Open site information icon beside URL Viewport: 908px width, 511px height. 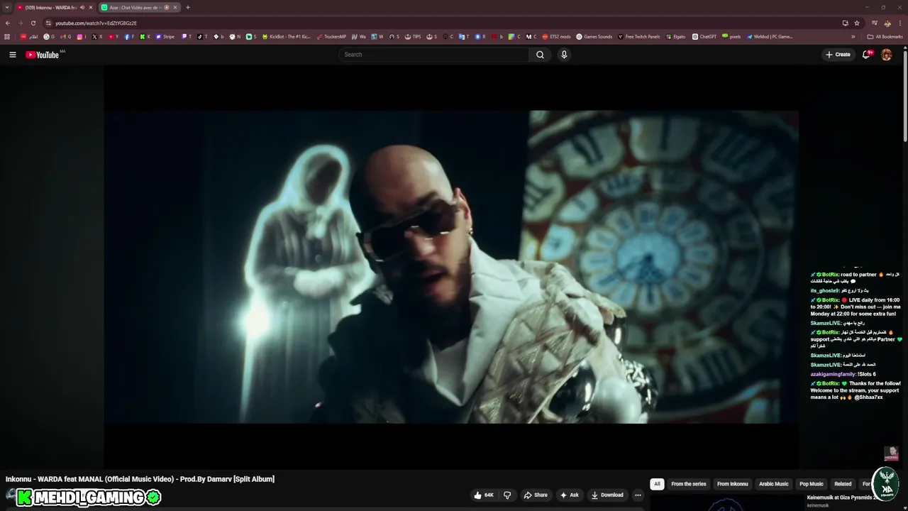pyautogui.click(x=48, y=23)
